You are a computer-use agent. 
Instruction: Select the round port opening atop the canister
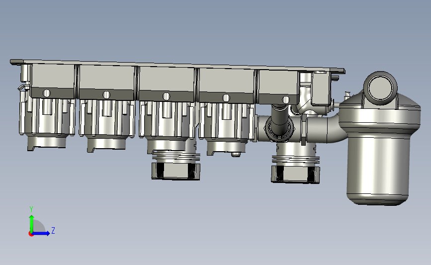380,88
